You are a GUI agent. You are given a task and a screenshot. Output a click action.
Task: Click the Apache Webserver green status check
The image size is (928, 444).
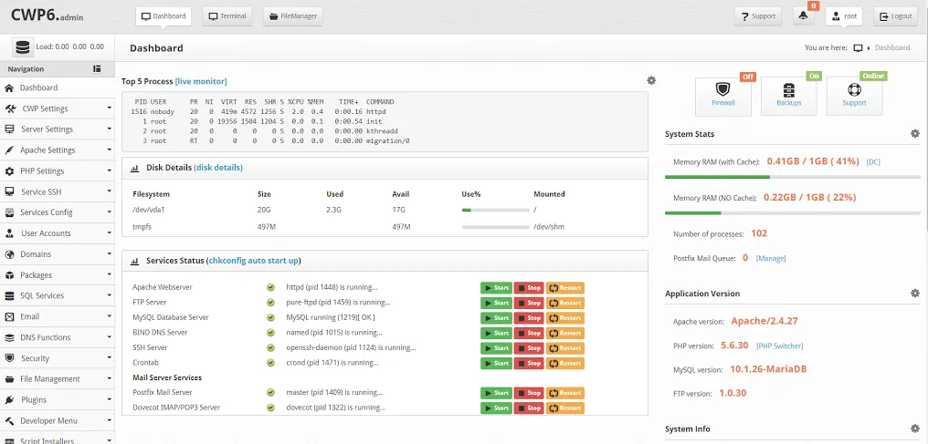click(x=270, y=287)
